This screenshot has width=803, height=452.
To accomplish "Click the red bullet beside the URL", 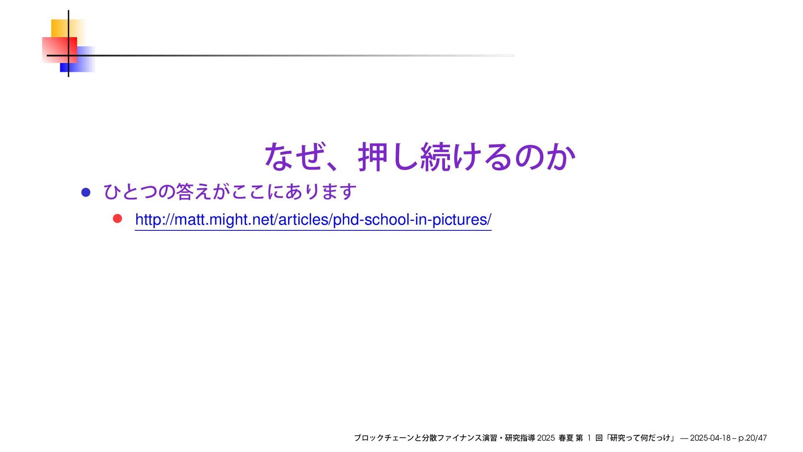I will click(118, 219).
